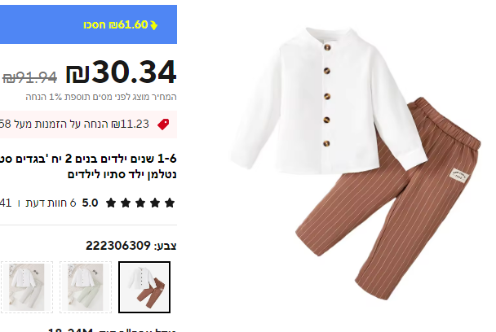496x332 pixels.
Task: Open the ₪11.23 discount on orders banner
Action: 88,124
